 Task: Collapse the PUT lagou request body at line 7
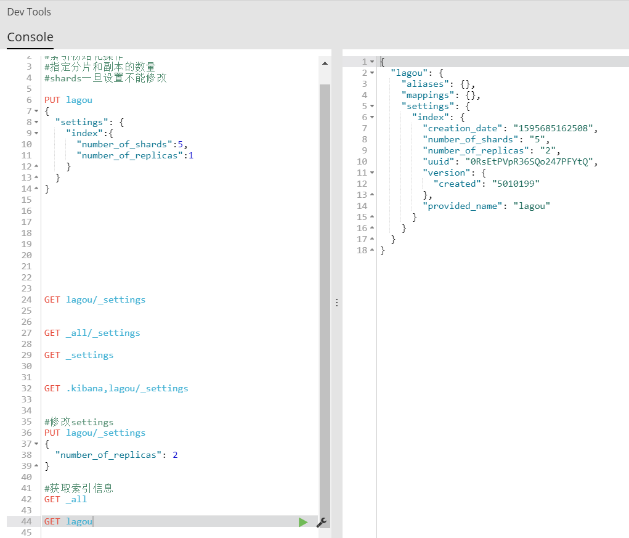pyautogui.click(x=38, y=111)
